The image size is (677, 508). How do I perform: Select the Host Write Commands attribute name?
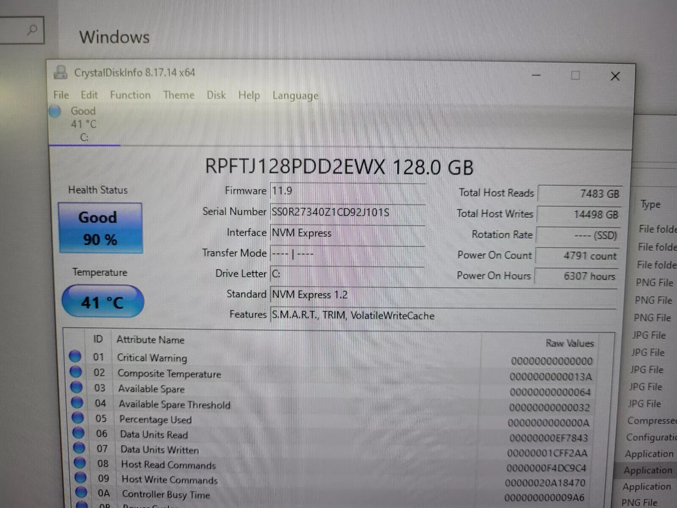(169, 480)
